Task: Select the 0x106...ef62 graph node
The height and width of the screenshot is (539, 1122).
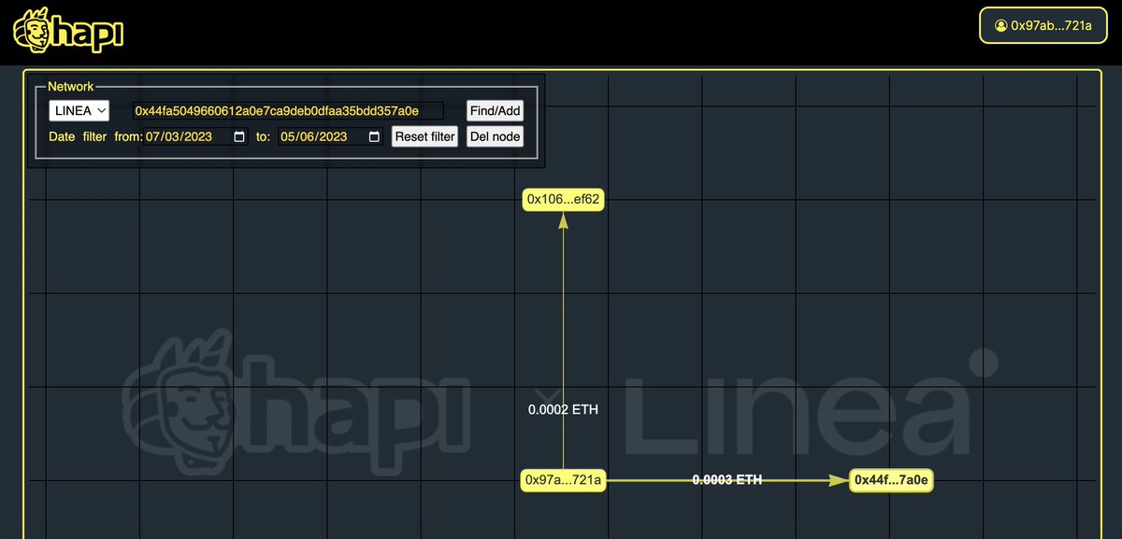Action: click(563, 199)
